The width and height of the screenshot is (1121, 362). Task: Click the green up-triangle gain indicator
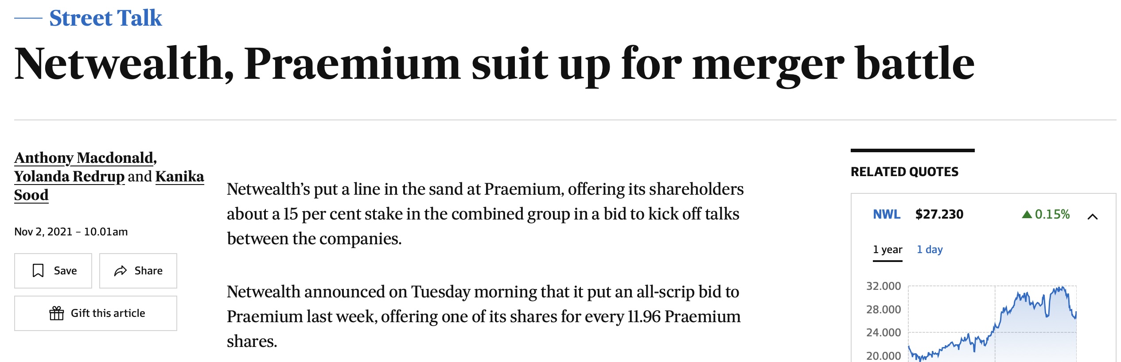pyautogui.click(x=1027, y=215)
